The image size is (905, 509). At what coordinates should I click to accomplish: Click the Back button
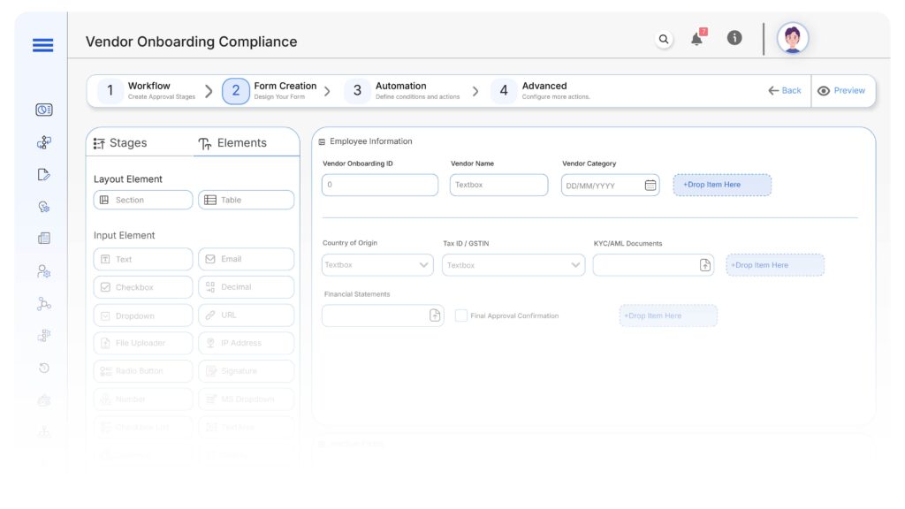coord(785,90)
